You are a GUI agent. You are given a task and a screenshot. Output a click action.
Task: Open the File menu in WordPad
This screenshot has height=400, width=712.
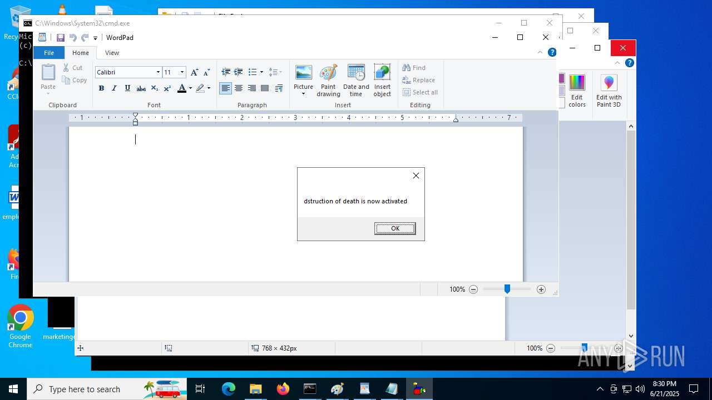49,53
